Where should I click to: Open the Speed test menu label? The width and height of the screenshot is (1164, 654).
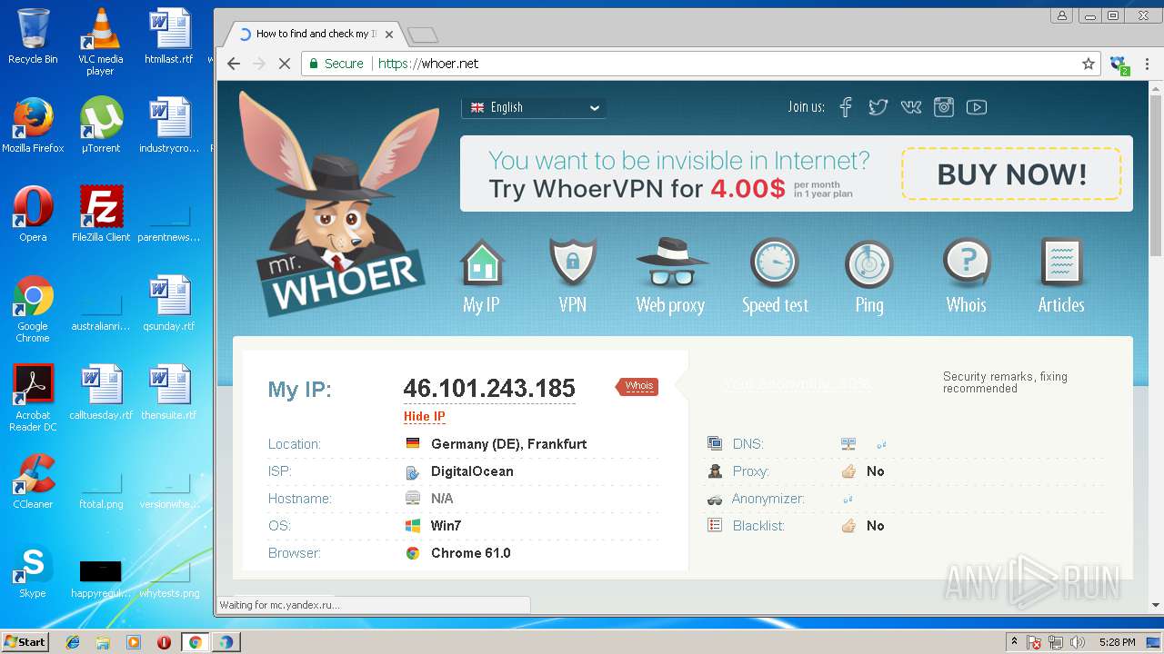tap(775, 305)
